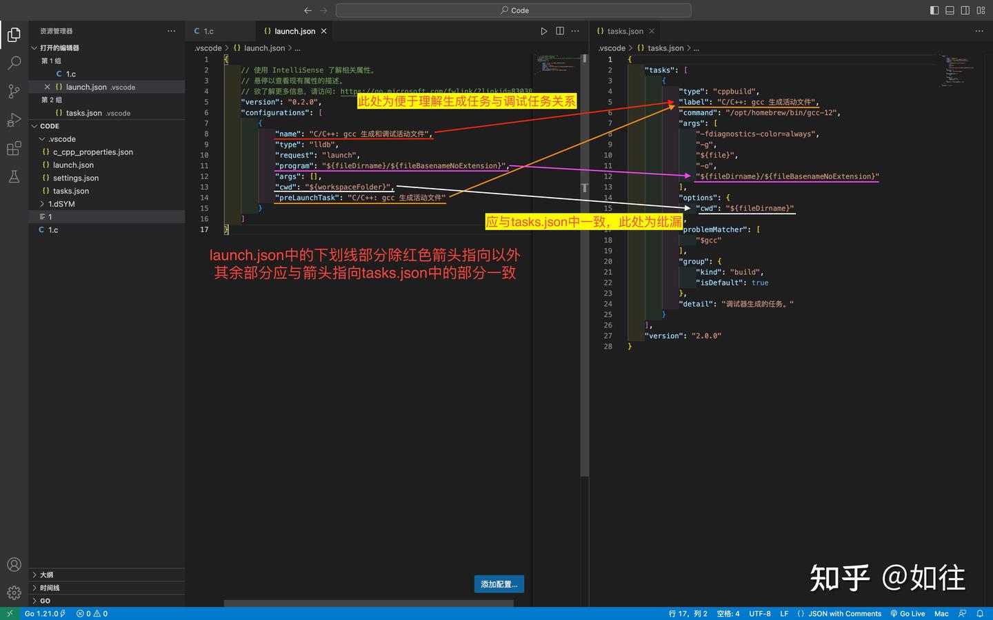This screenshot has width=993, height=620.
Task: Switch to the tasks.json tab
Action: point(623,31)
